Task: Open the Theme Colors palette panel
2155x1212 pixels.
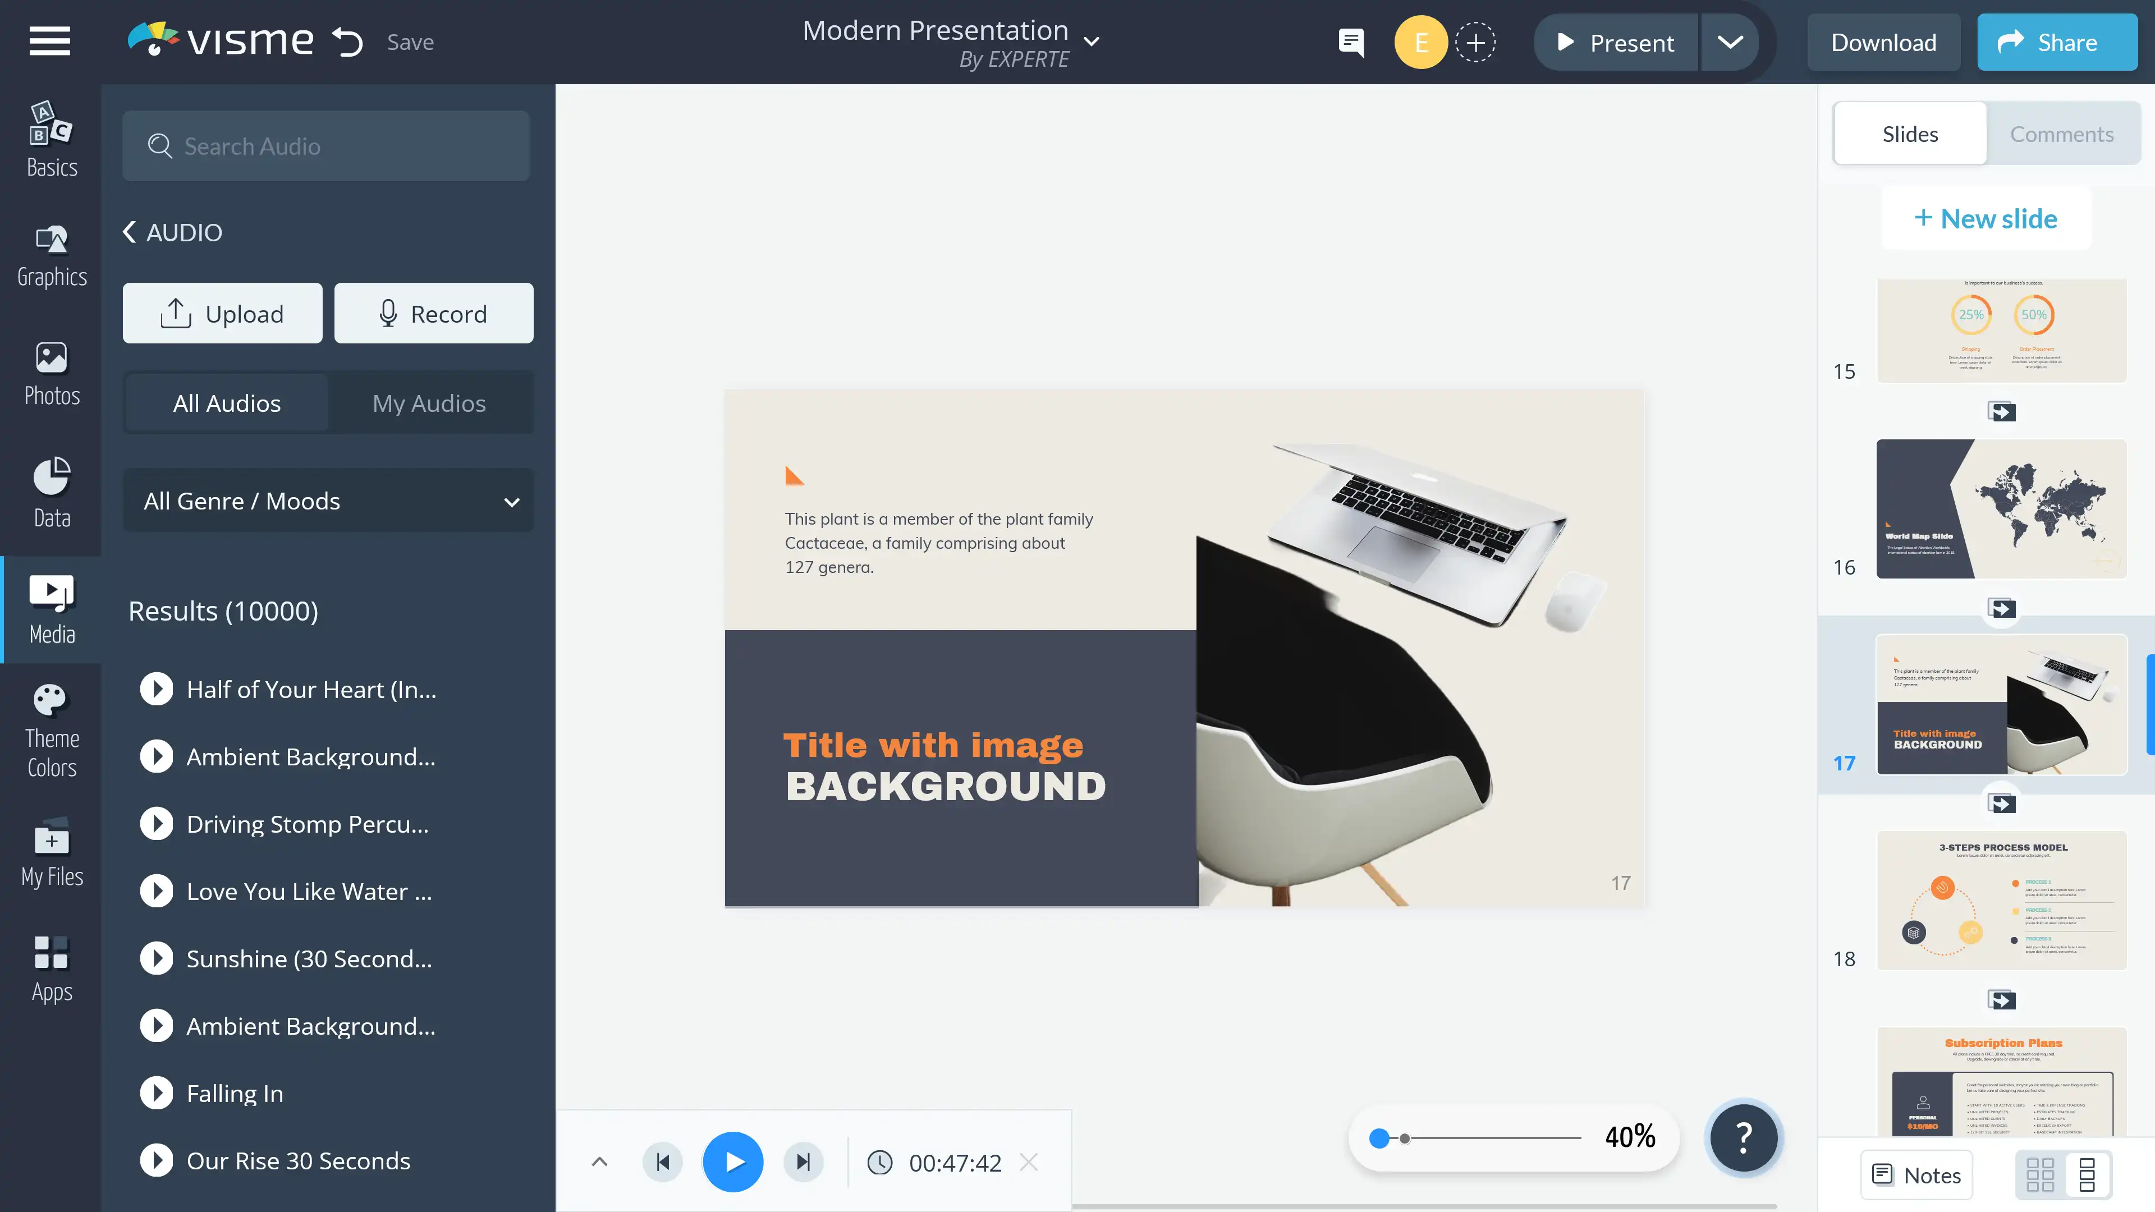Action: tap(51, 729)
